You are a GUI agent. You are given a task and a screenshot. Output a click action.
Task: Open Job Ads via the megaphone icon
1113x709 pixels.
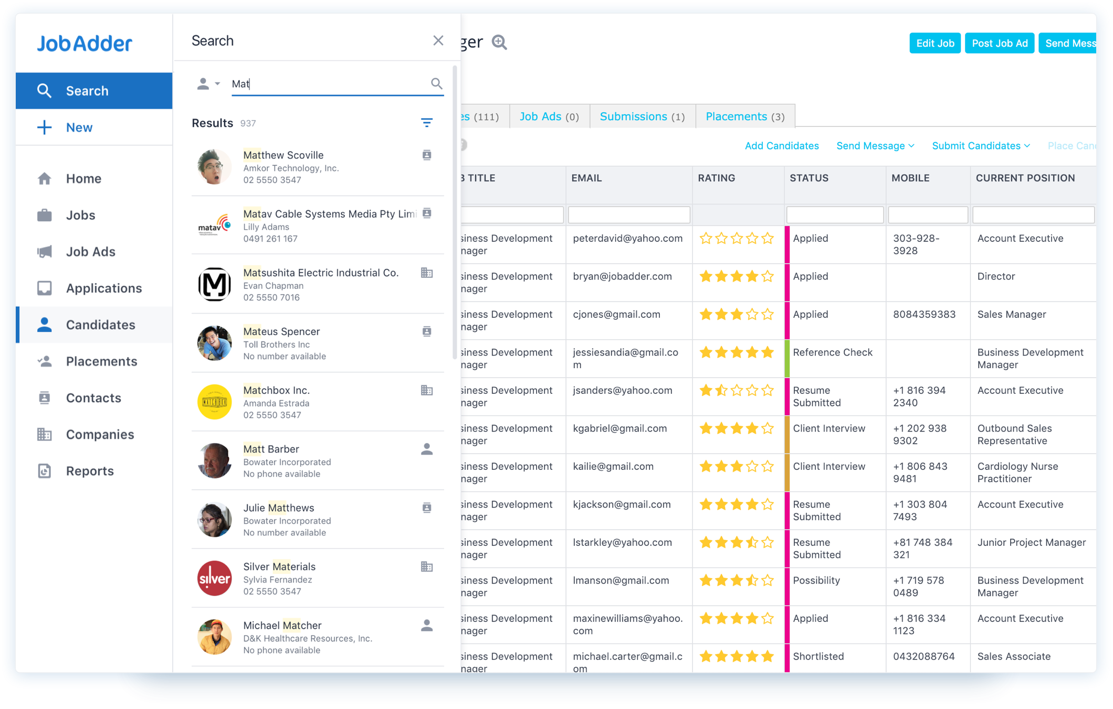(45, 252)
